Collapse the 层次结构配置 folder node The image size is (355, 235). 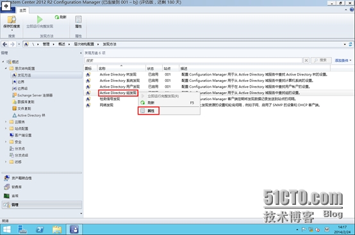coord(6,69)
